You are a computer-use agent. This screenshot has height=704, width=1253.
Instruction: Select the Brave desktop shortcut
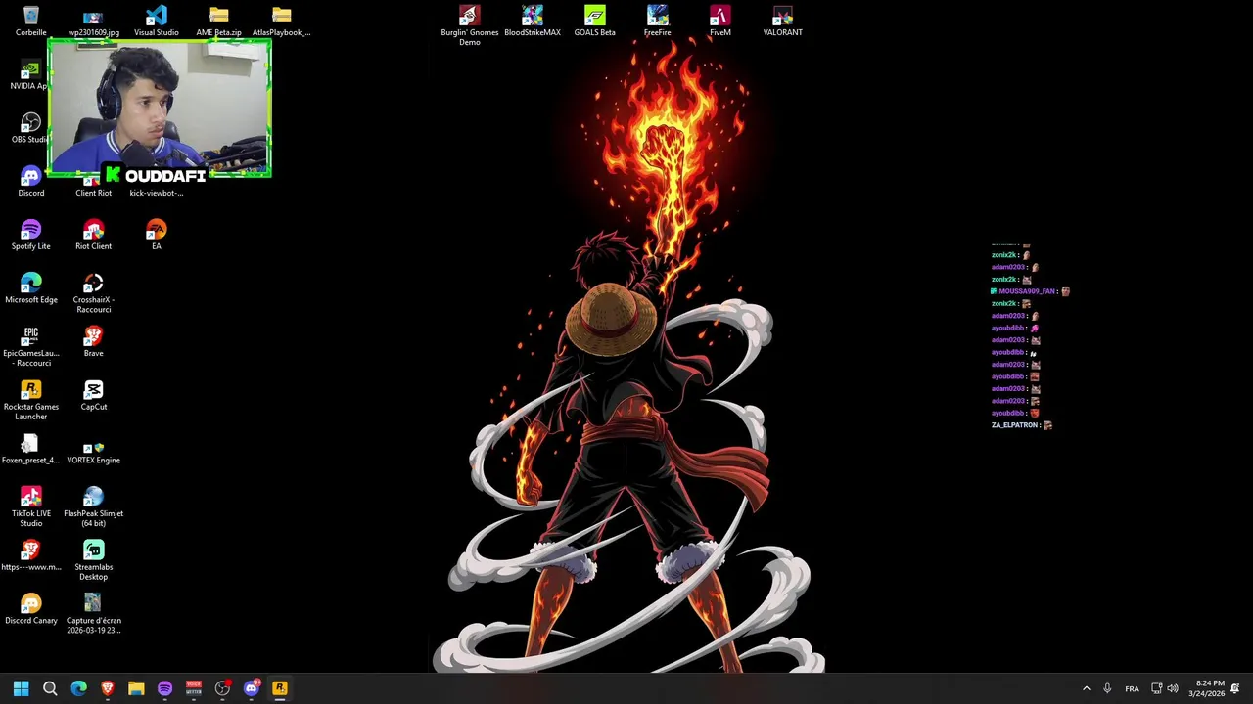point(94,342)
